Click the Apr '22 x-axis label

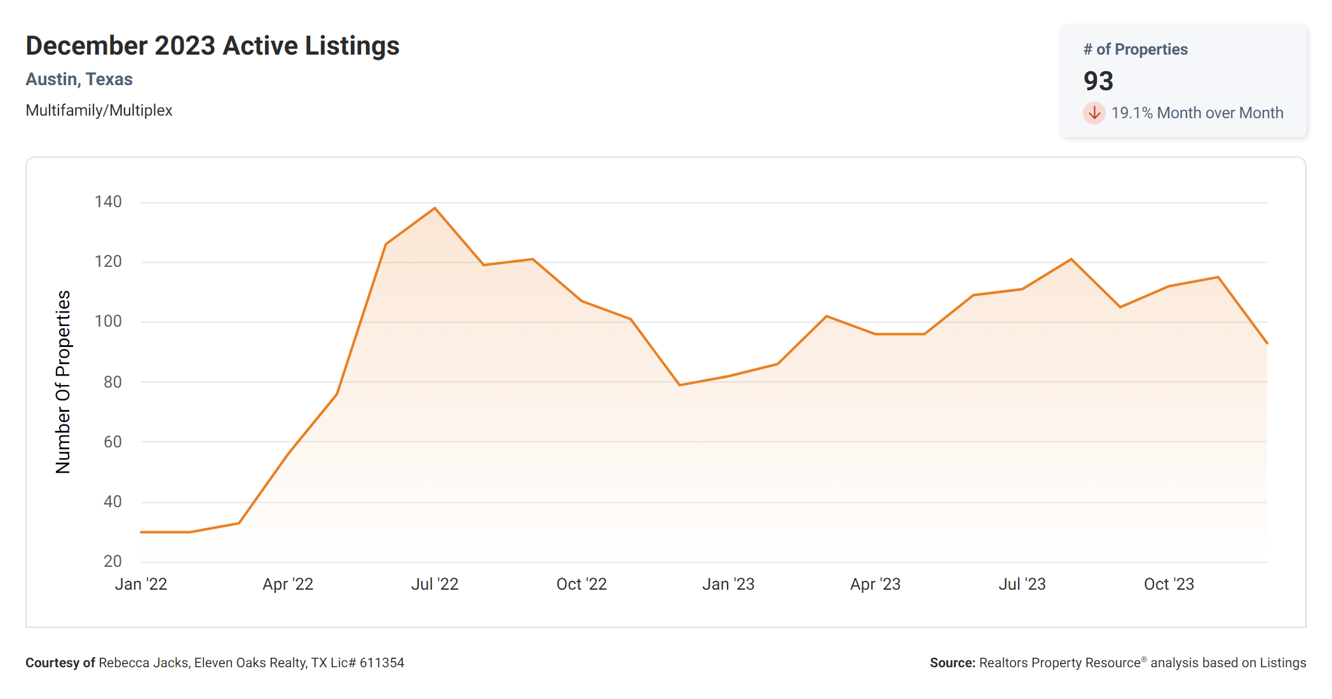(288, 584)
